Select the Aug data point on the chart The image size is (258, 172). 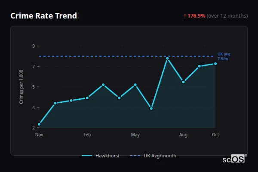[x=183, y=82]
